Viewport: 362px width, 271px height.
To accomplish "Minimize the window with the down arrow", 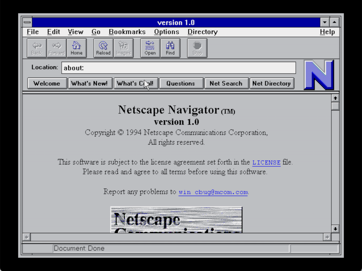I will click(325, 22).
